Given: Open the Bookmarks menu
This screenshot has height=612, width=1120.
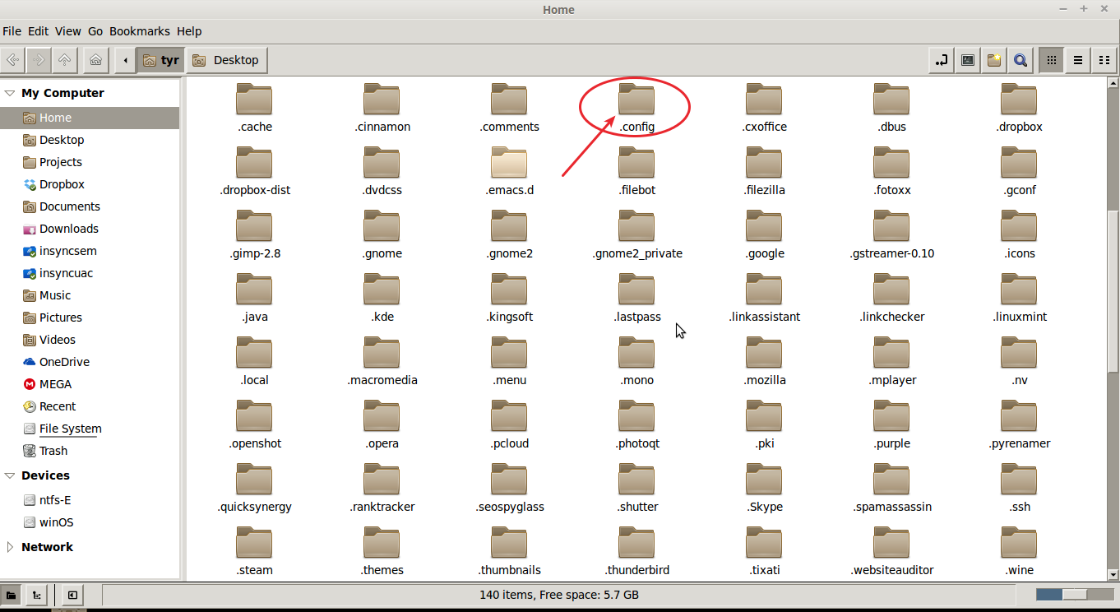Looking at the screenshot, I should tap(140, 31).
